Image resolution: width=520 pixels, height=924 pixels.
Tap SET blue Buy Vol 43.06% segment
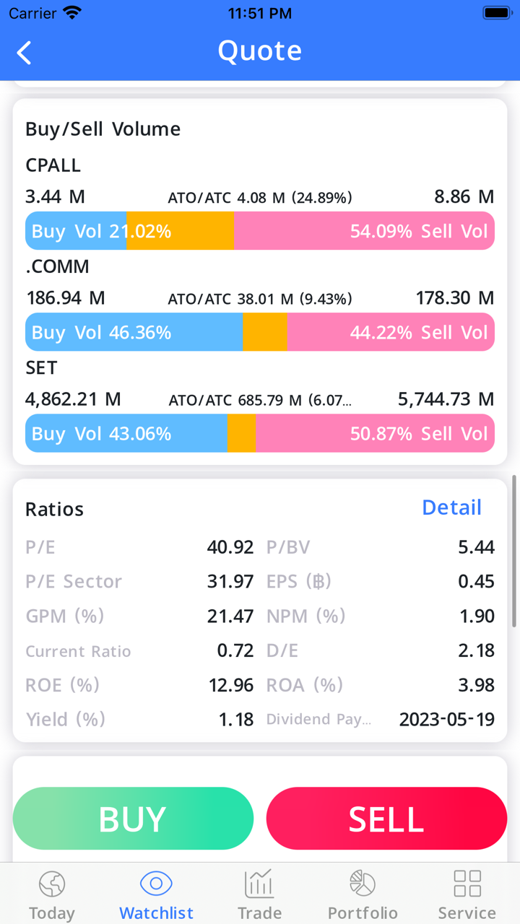coord(126,433)
